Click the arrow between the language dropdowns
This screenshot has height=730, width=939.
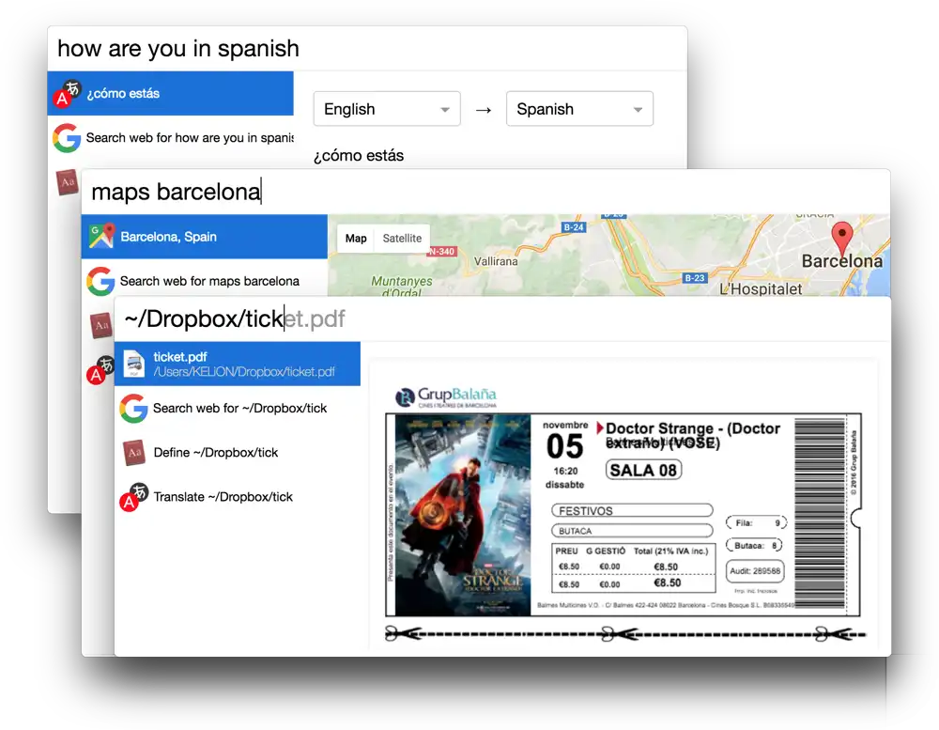point(484,110)
